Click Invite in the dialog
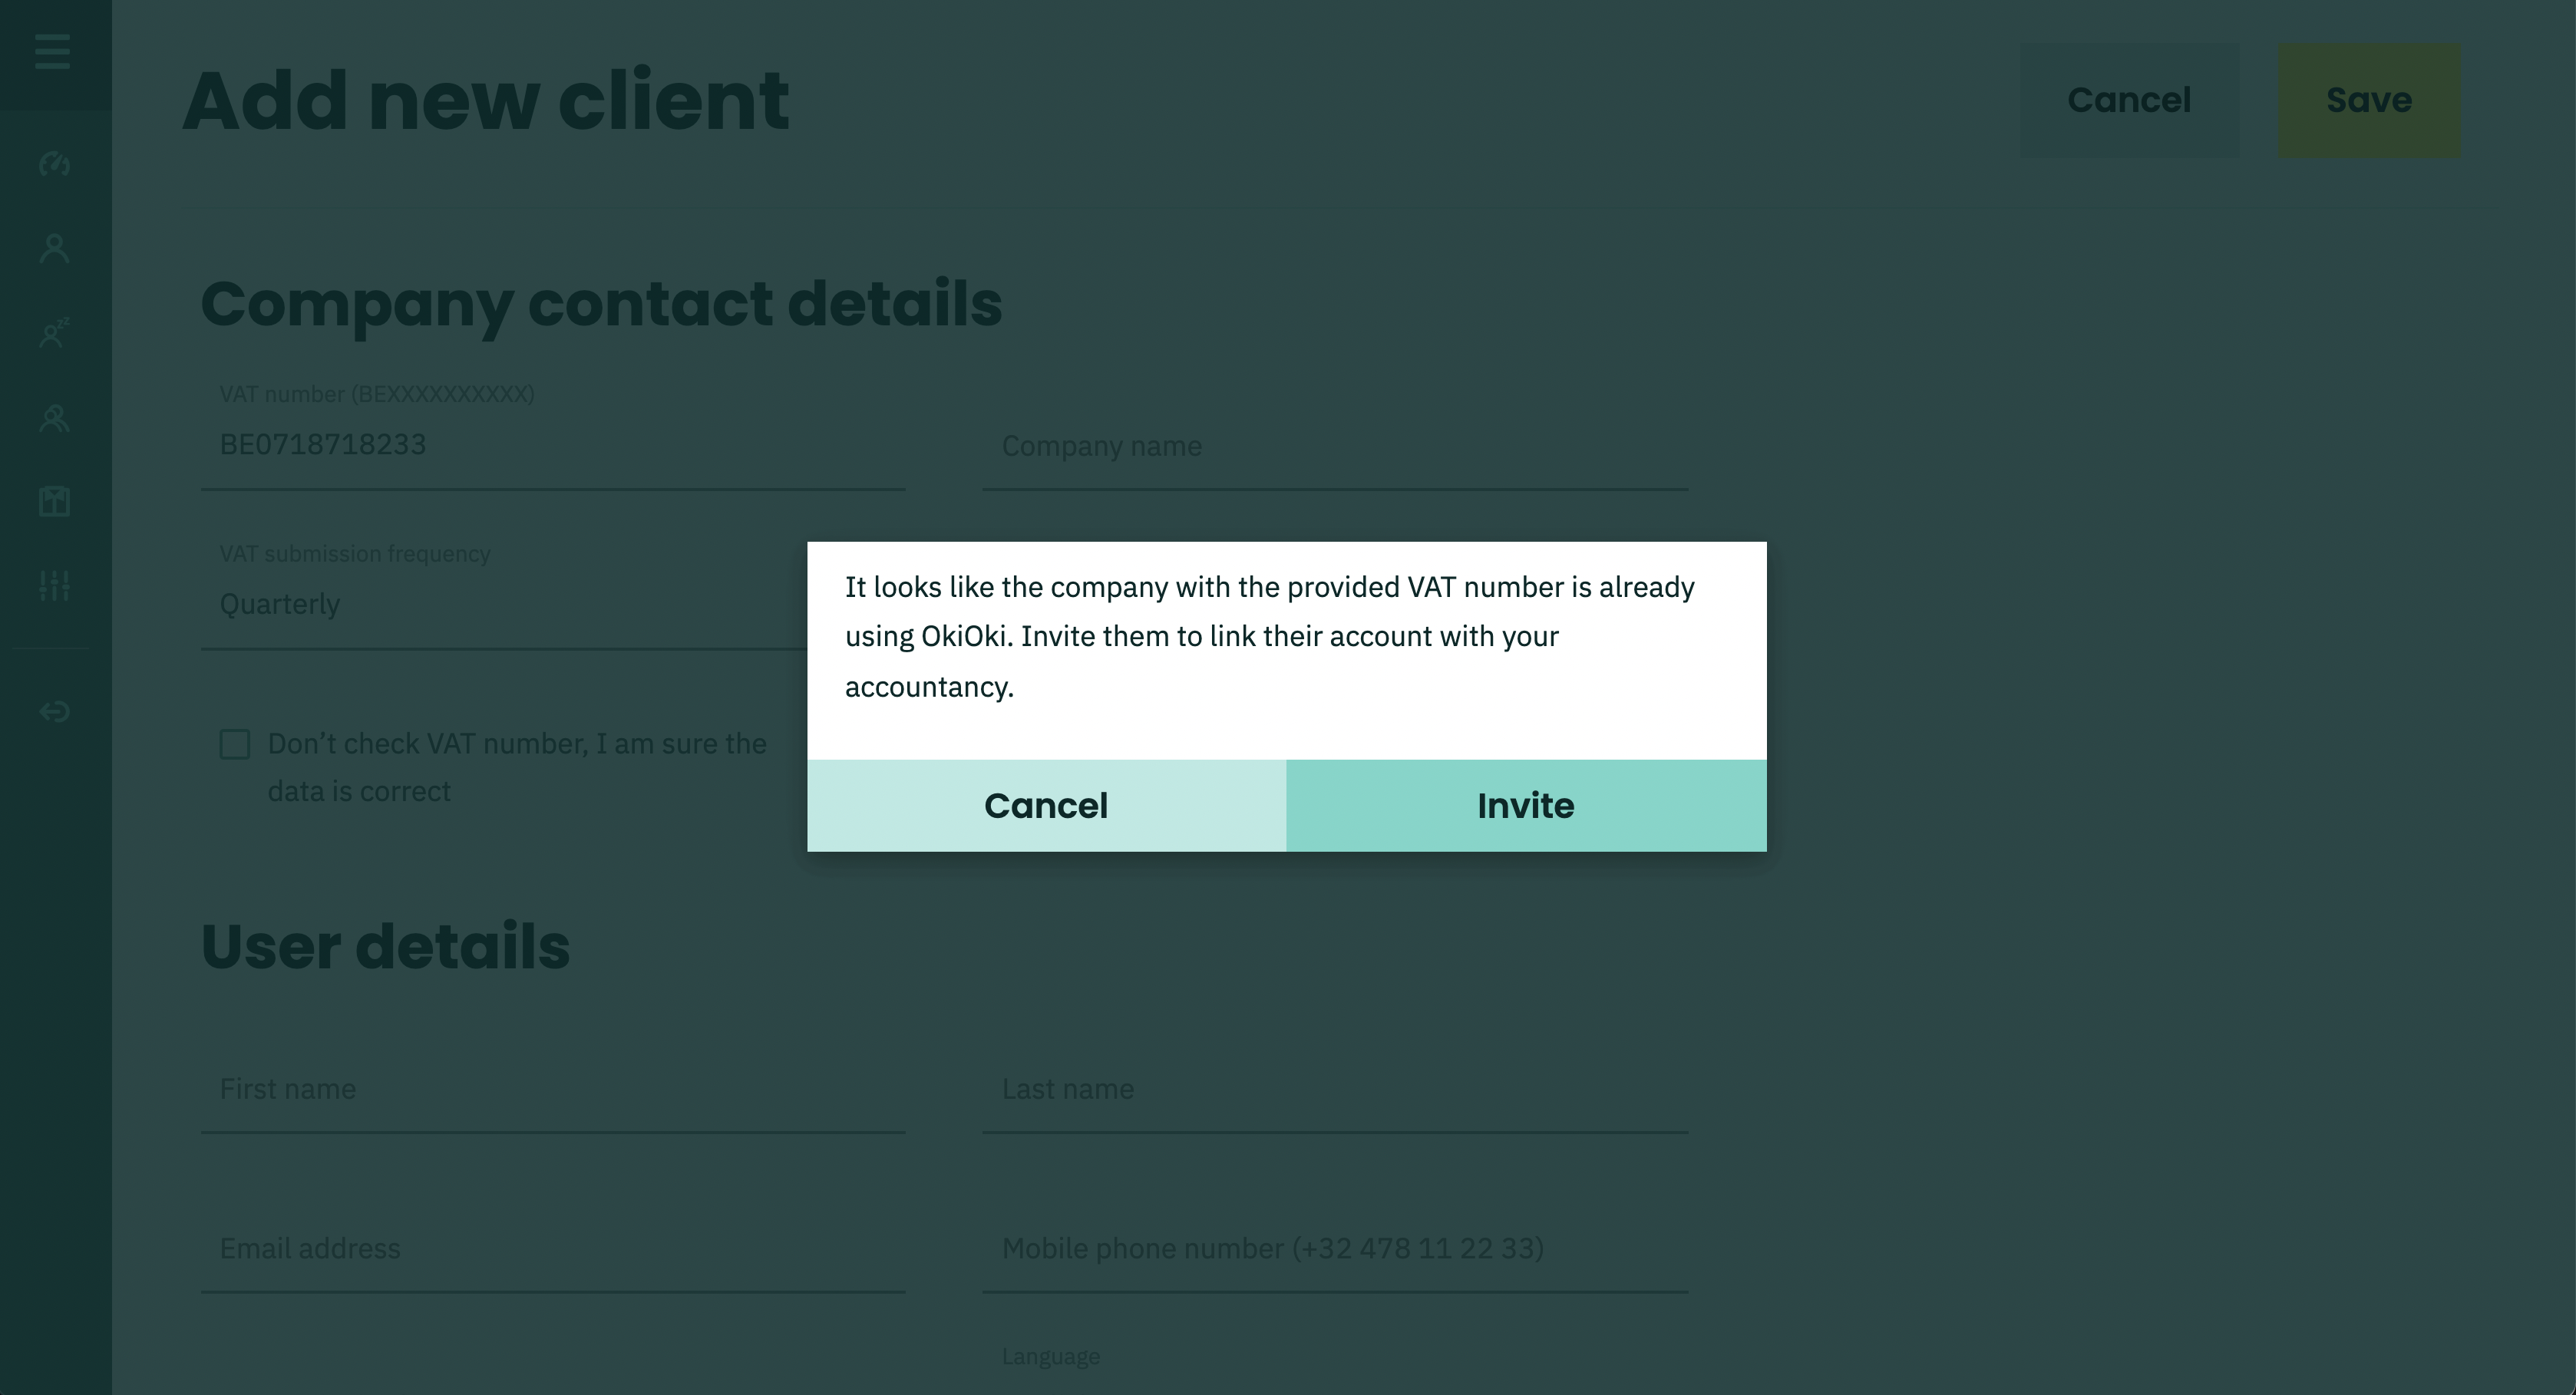 point(1526,806)
